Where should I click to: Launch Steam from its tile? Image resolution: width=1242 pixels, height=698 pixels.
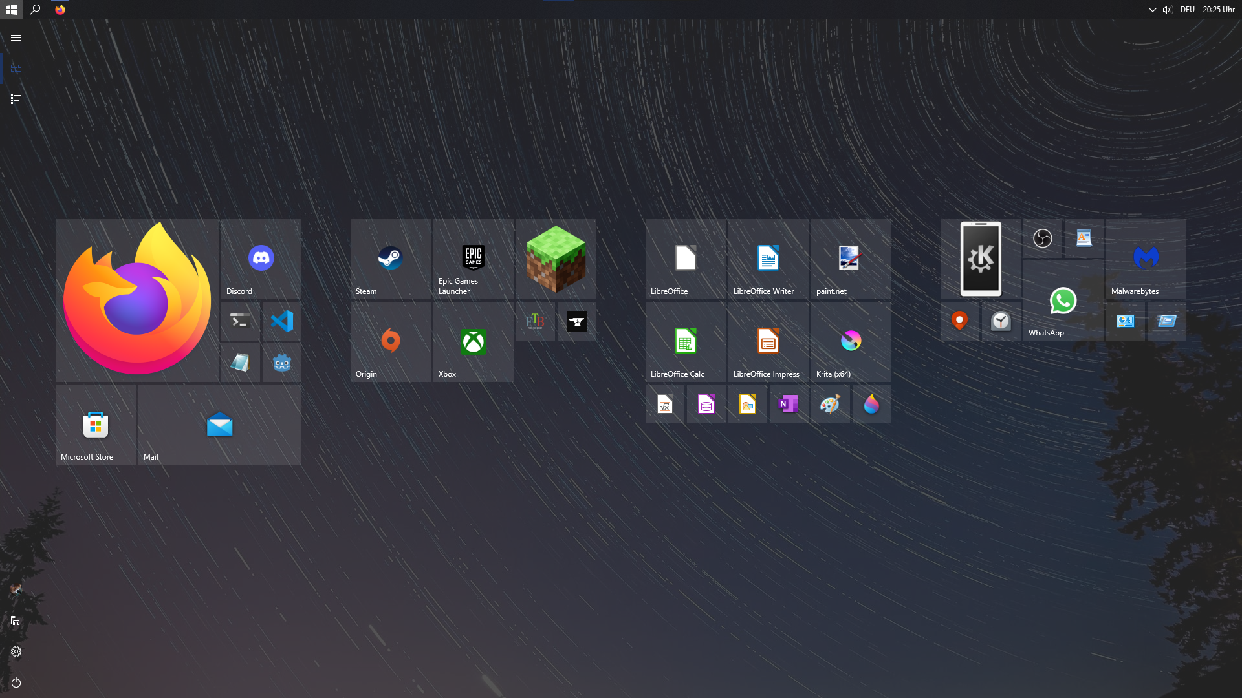click(391, 259)
